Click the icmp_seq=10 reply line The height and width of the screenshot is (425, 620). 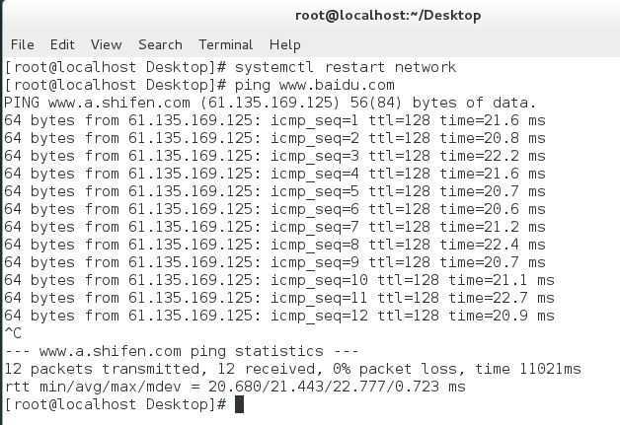[x=279, y=280]
